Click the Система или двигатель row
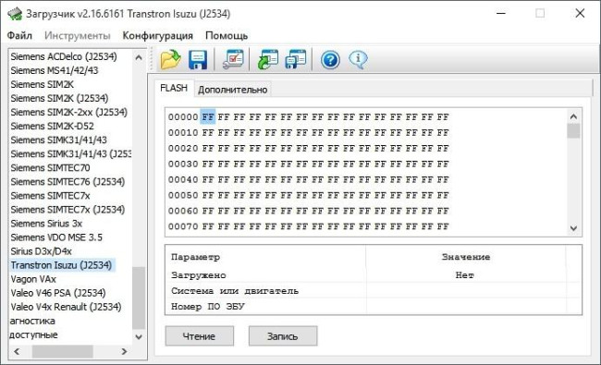 click(x=374, y=291)
